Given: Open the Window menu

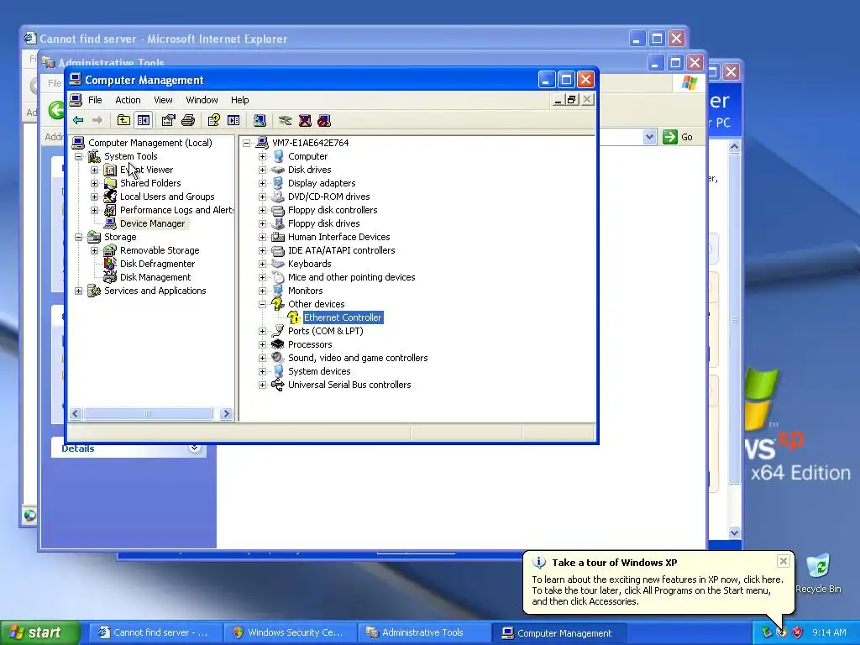Looking at the screenshot, I should coord(202,100).
